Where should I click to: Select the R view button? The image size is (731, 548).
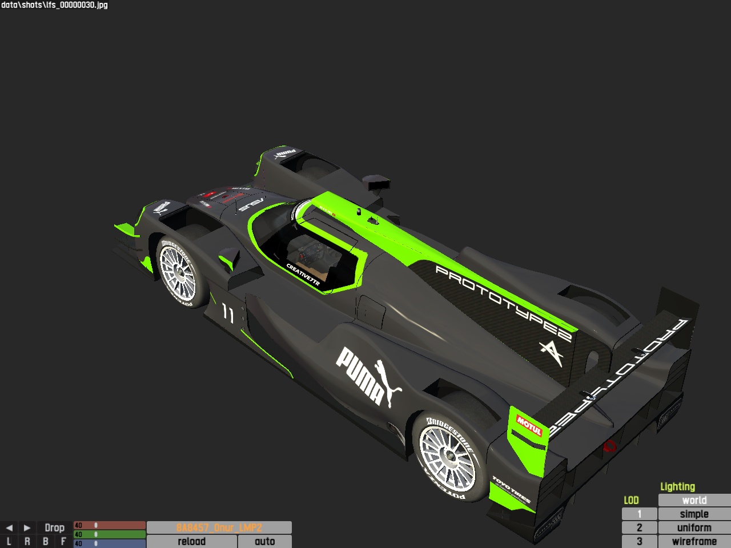[27, 541]
